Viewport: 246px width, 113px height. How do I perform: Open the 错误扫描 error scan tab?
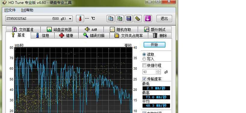coord(94,36)
